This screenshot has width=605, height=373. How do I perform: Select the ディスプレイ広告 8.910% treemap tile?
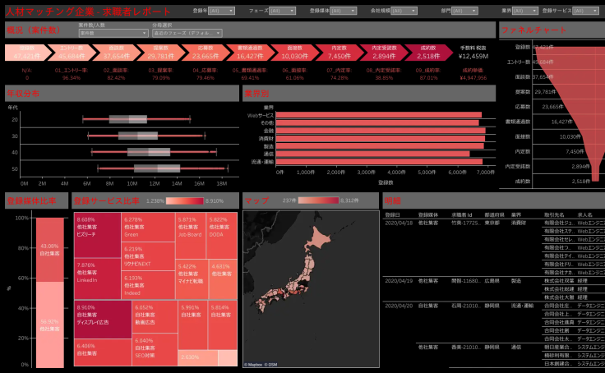103,320
